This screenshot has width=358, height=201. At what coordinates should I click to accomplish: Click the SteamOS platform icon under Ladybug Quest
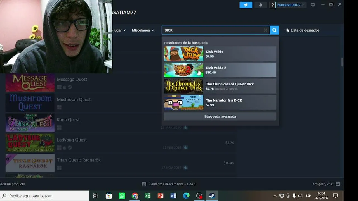[x=70, y=148]
